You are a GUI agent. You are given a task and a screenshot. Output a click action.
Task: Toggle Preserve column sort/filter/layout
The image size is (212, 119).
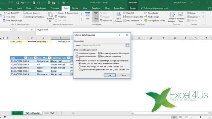(x=99, y=53)
